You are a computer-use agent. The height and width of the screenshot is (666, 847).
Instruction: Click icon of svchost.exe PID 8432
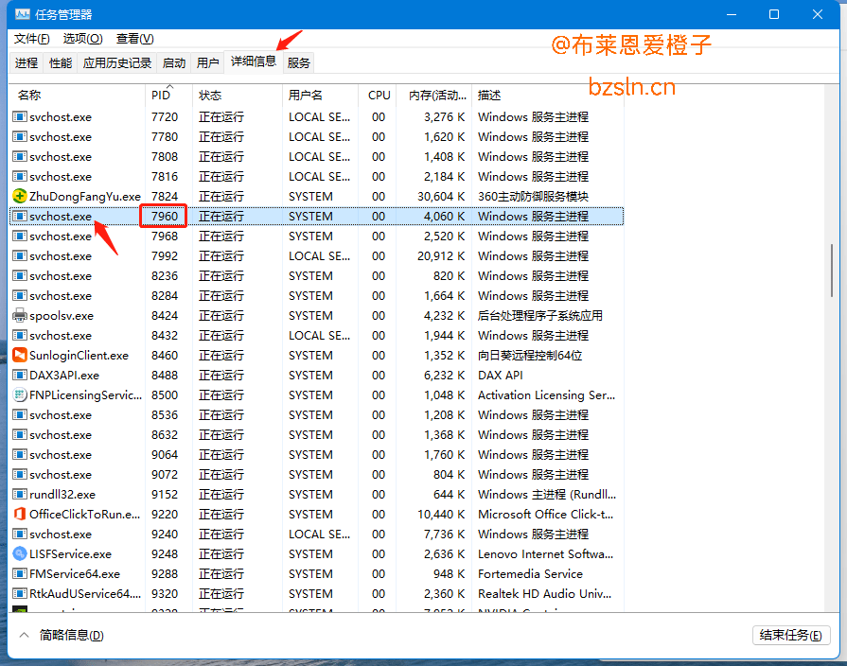20,336
